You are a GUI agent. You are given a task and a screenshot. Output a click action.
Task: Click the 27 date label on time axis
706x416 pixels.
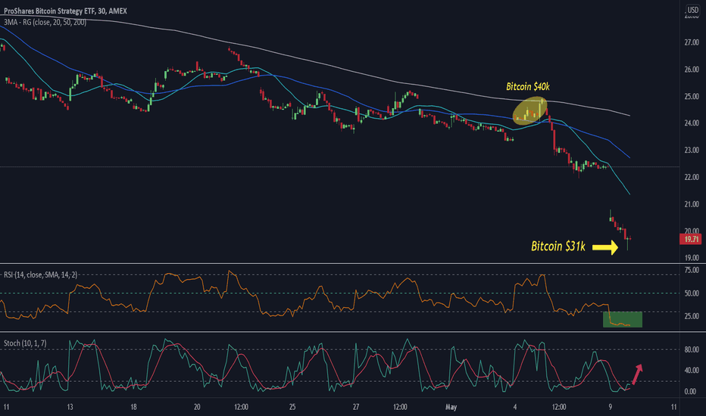coord(356,407)
